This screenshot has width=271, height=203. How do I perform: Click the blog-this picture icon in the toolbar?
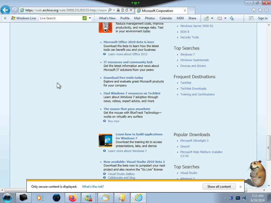pyautogui.click(x=206, y=18)
